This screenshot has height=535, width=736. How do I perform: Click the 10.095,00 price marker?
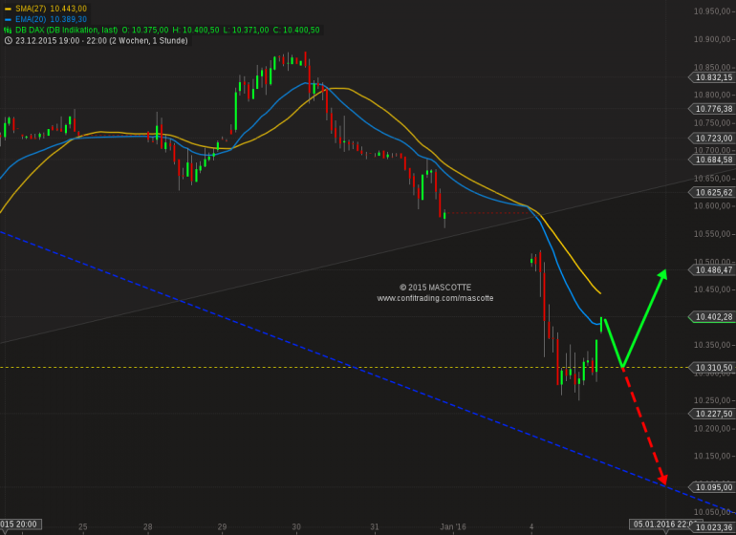[x=712, y=487]
